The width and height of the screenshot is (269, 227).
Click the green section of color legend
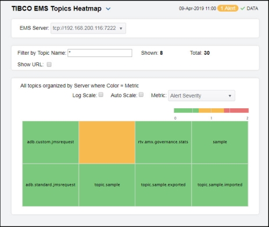(x=186, y=111)
